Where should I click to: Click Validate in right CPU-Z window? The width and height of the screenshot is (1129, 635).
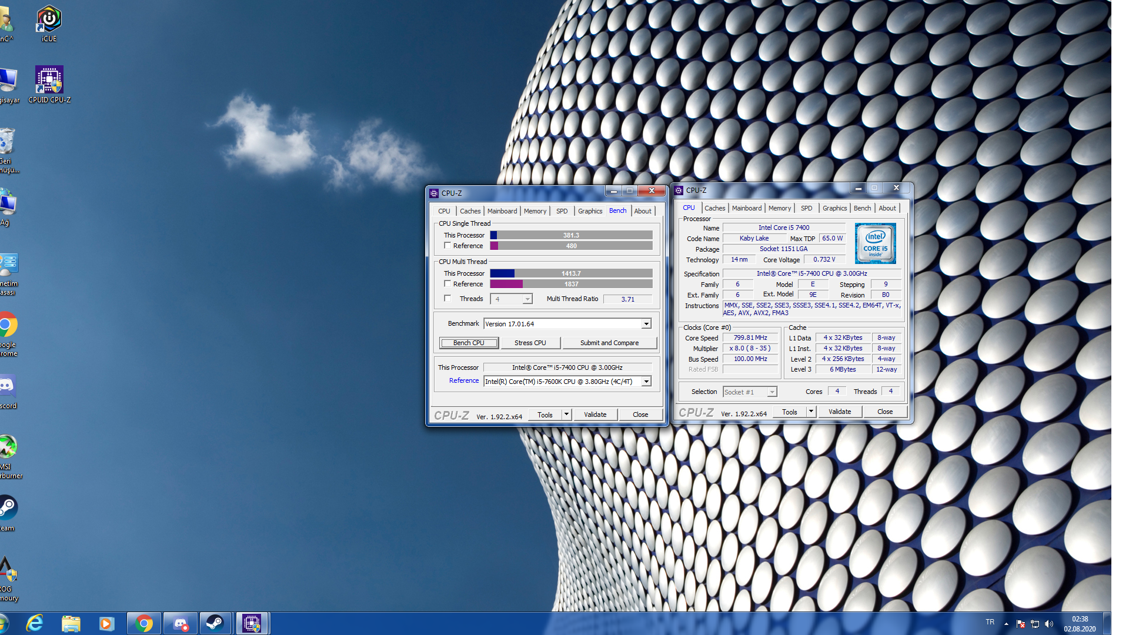(x=840, y=412)
